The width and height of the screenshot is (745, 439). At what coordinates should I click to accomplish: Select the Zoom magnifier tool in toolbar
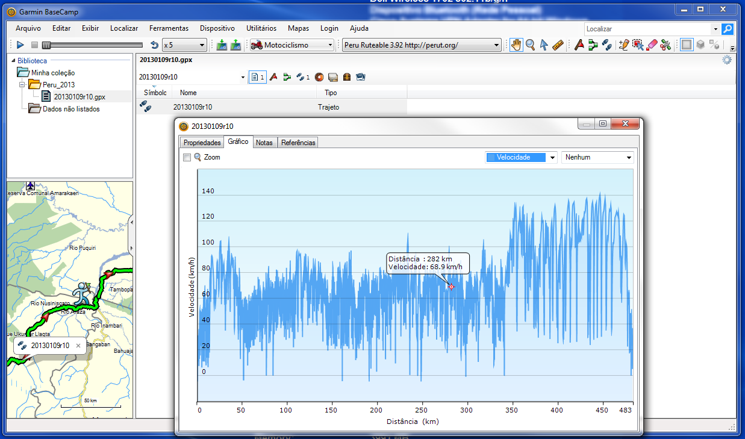pos(530,45)
